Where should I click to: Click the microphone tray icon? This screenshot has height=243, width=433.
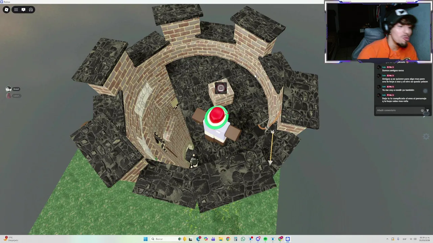pyautogui.click(x=398, y=239)
